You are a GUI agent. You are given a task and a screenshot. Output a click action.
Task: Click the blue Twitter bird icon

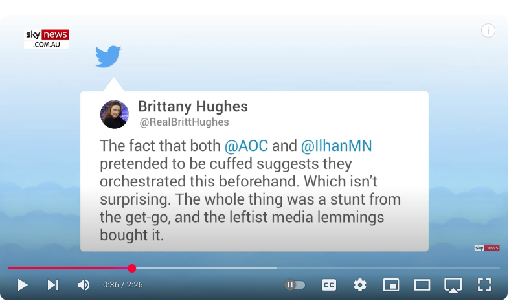coord(108,56)
